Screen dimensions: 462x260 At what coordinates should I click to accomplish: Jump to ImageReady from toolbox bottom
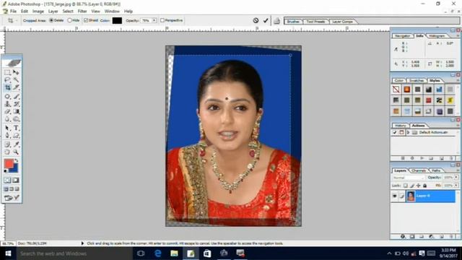pyautogui.click(x=12, y=198)
